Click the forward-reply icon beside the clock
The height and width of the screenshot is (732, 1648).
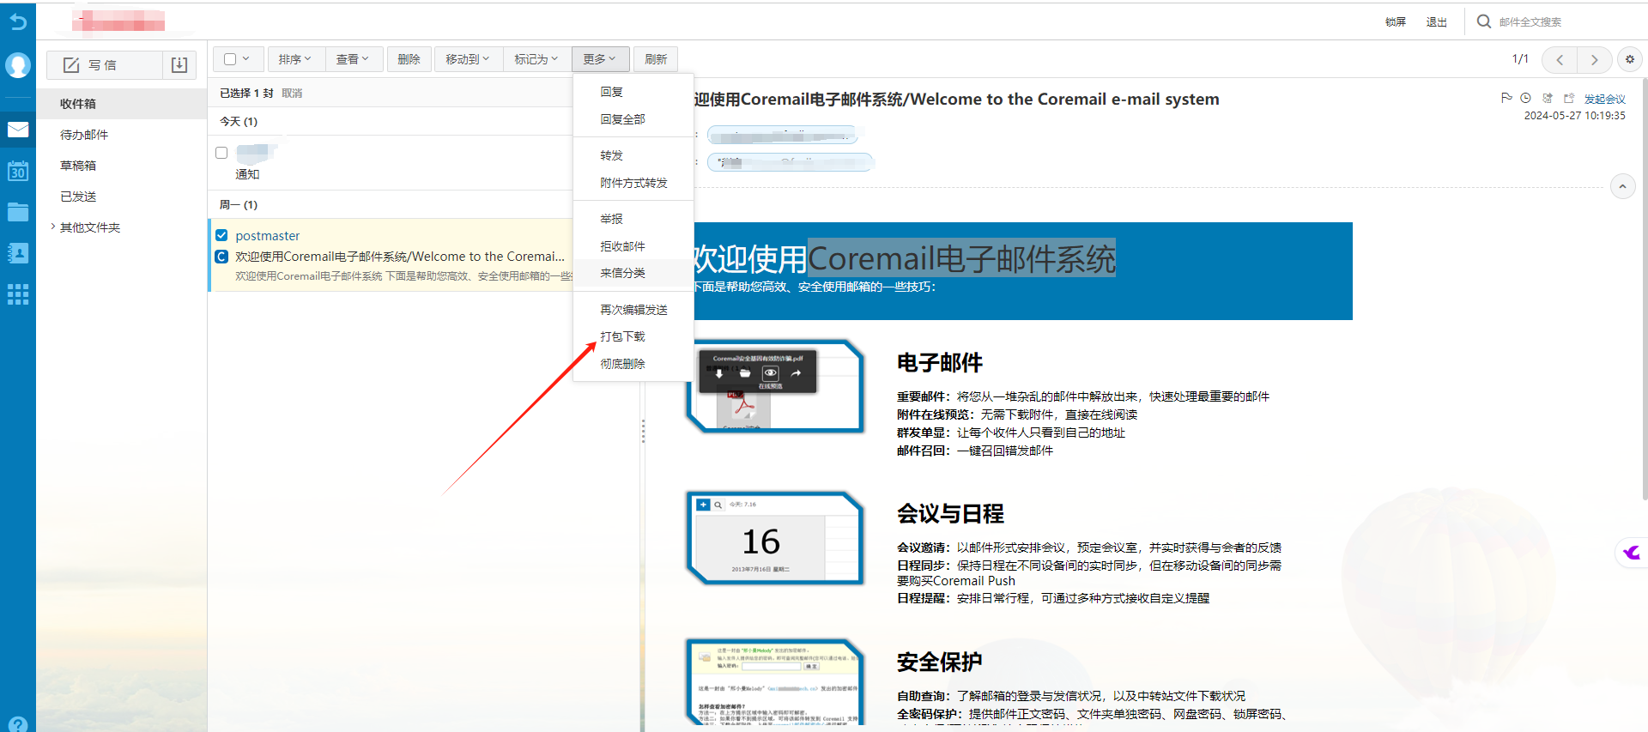coord(1548,98)
